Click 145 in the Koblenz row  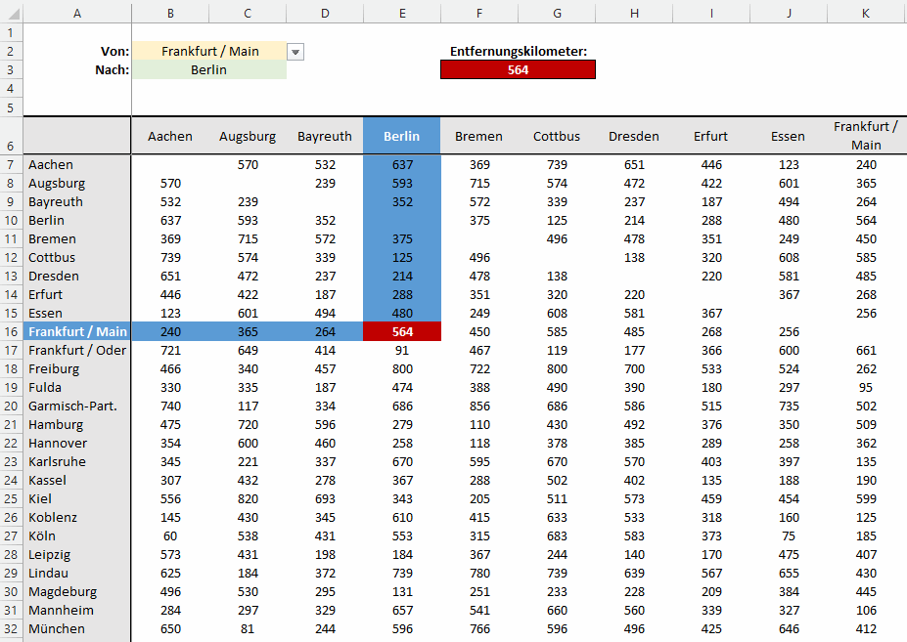tap(170, 517)
